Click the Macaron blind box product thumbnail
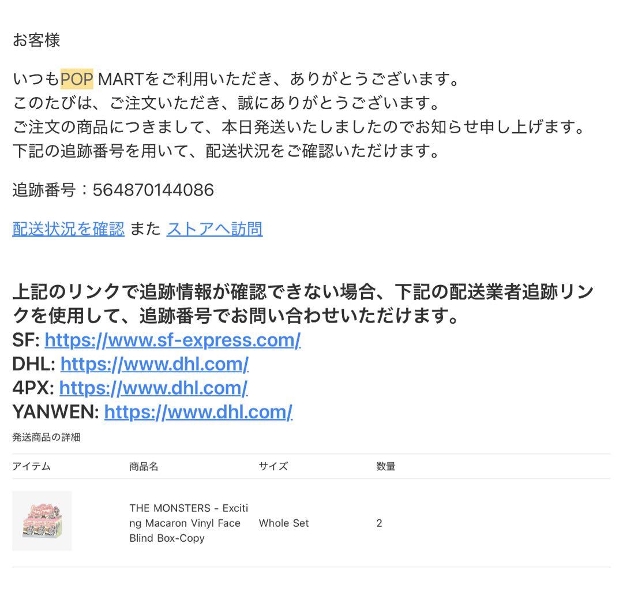Image resolution: width=623 pixels, height=603 pixels. pyautogui.click(x=42, y=520)
